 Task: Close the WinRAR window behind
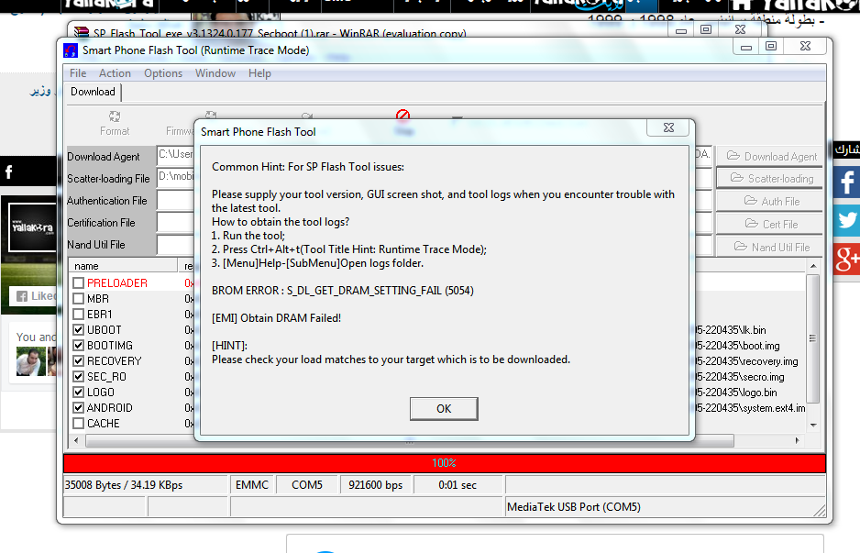(740, 29)
